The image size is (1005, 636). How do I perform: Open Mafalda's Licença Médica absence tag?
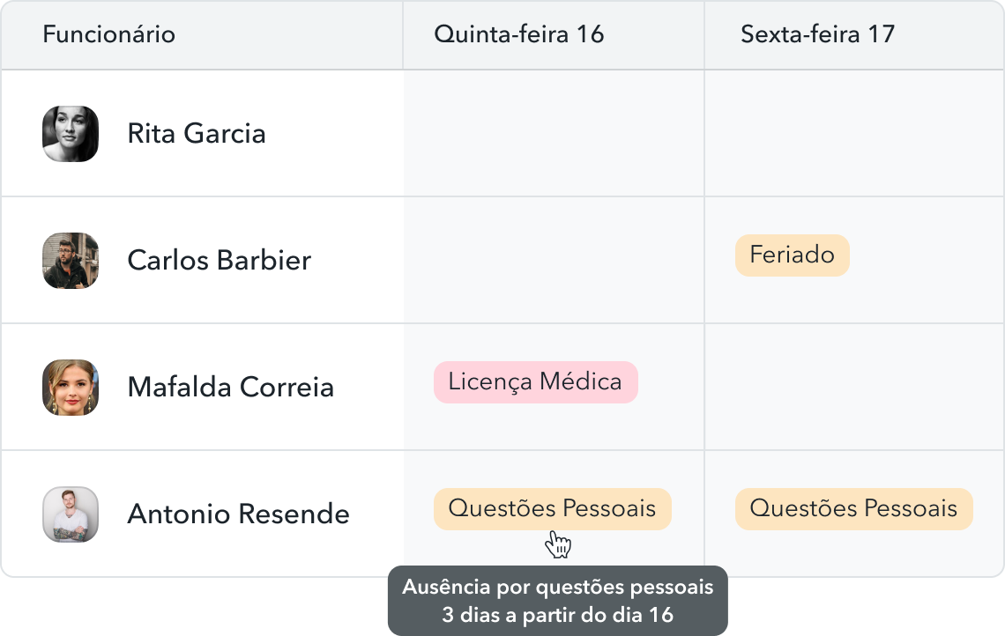pyautogui.click(x=535, y=382)
